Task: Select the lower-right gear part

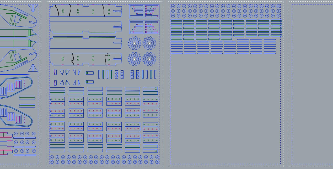Action: [149, 59]
